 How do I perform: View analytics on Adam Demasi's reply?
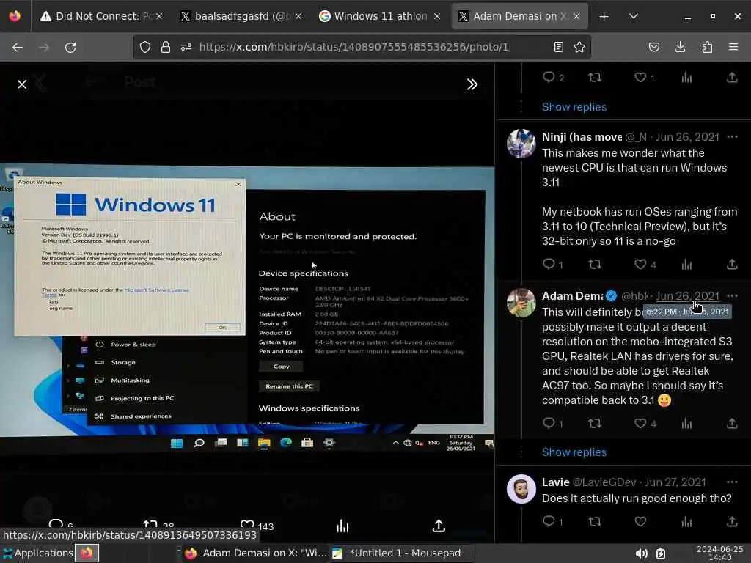(686, 423)
